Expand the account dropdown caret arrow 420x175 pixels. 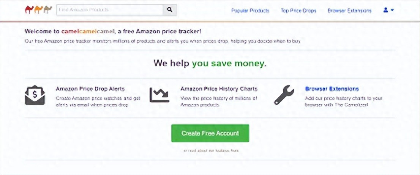point(392,10)
